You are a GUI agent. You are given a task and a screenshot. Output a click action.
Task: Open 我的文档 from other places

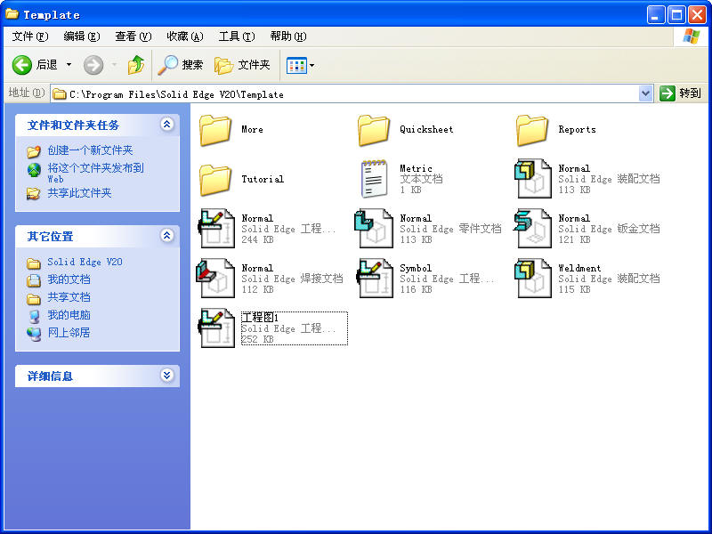pos(69,279)
